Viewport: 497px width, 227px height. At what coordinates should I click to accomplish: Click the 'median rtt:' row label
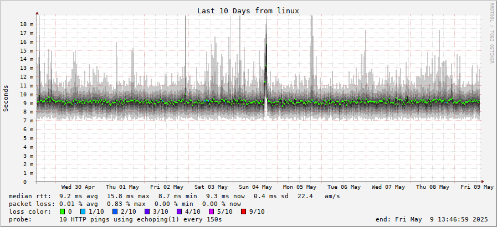click(30, 197)
